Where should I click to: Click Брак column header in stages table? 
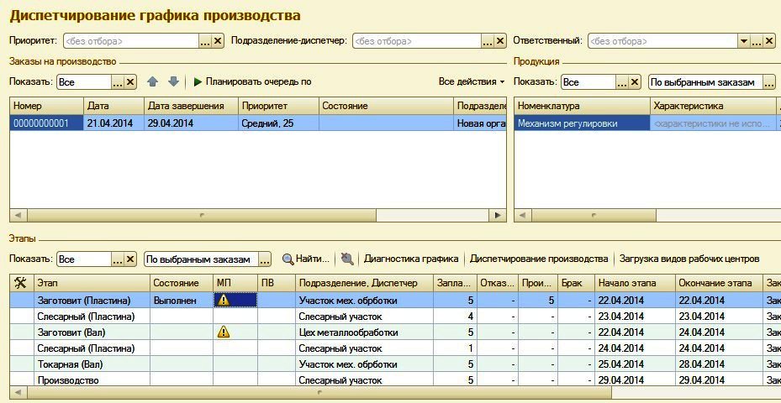[576, 283]
